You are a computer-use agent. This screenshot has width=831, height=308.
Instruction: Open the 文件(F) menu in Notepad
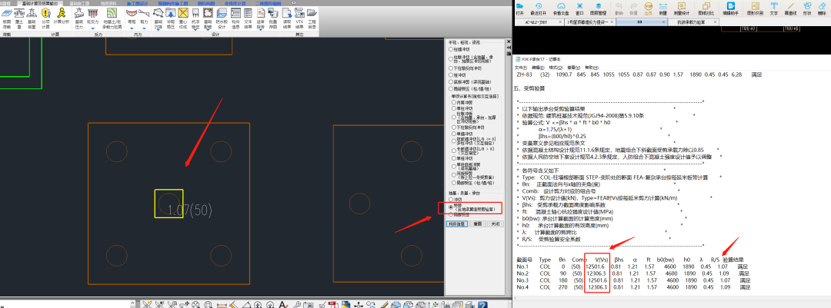point(521,68)
